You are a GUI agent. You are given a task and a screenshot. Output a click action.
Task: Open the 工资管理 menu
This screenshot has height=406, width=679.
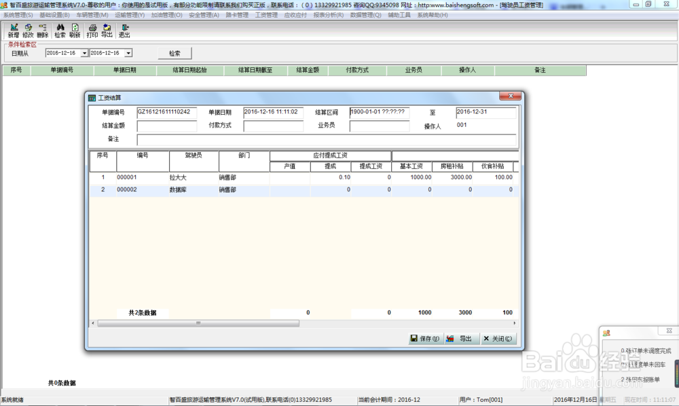coord(266,15)
